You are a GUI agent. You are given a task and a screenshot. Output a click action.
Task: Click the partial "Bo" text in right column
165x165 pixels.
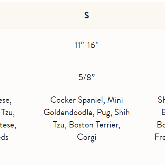point(161,124)
